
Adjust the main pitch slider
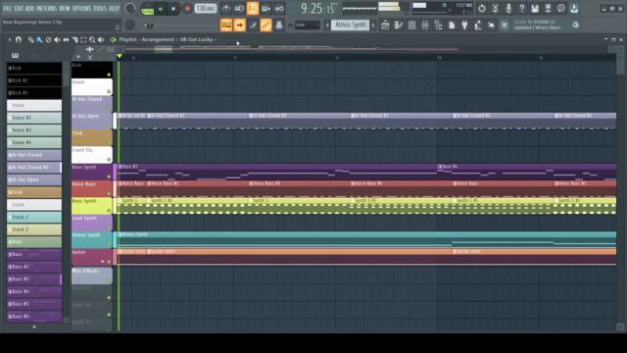tap(149, 26)
